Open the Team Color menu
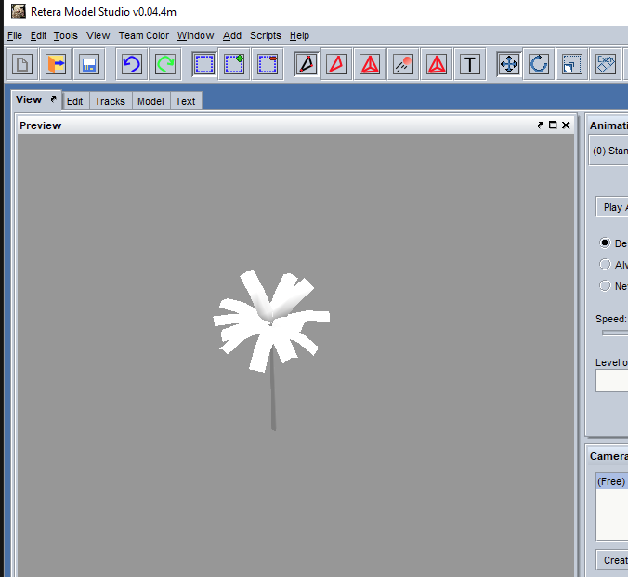Screen dimensions: 628x577 [x=143, y=35]
